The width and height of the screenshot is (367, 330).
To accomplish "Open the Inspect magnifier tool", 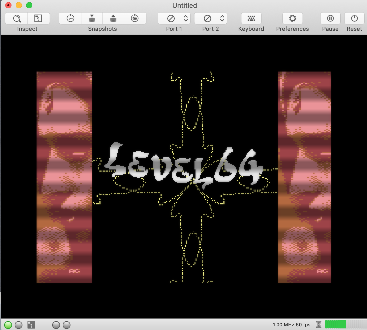I will tap(16, 18).
